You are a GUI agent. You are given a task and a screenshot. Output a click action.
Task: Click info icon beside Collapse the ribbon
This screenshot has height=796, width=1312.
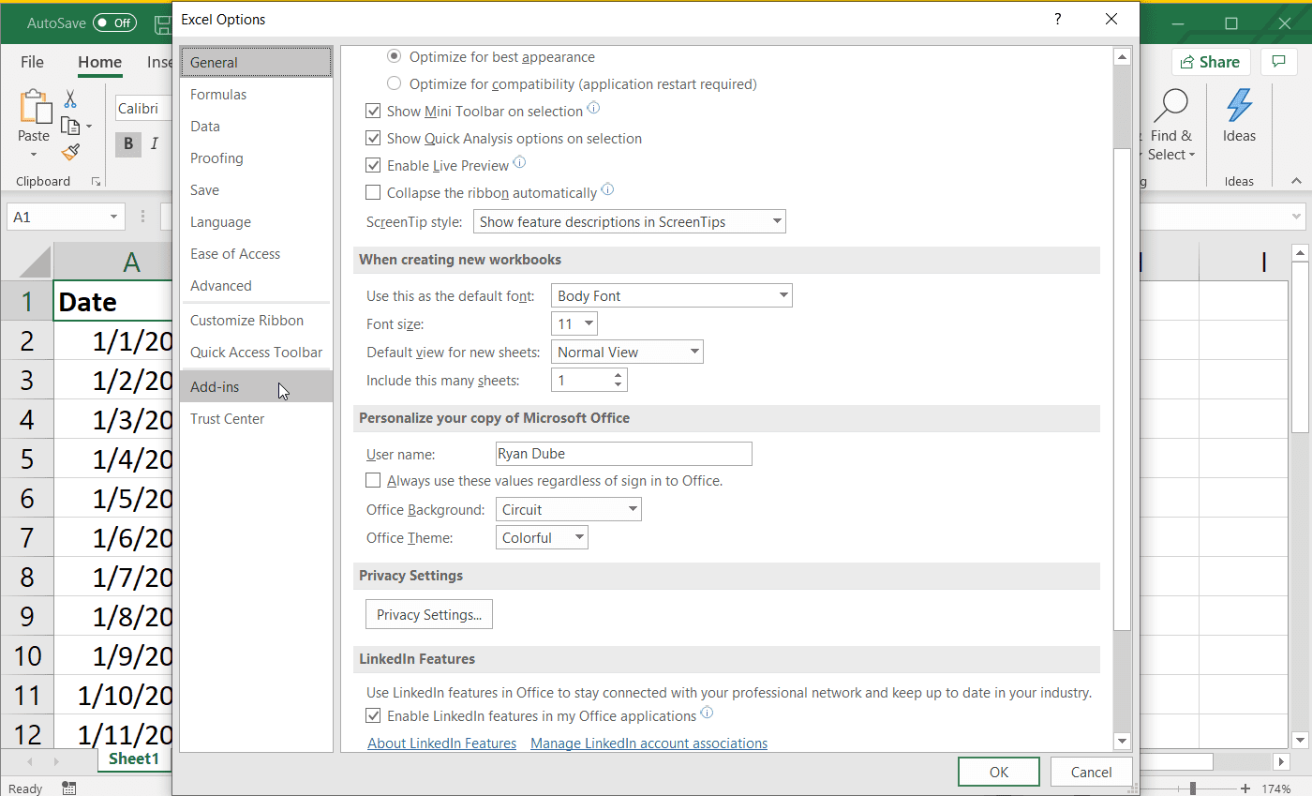607,189
